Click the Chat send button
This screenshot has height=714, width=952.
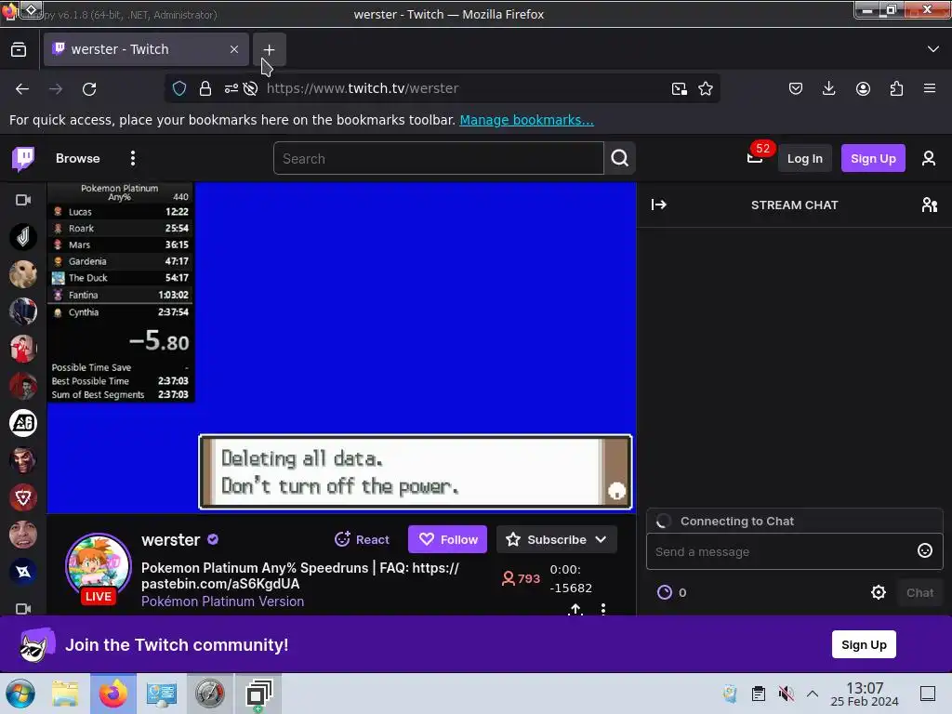tap(919, 592)
